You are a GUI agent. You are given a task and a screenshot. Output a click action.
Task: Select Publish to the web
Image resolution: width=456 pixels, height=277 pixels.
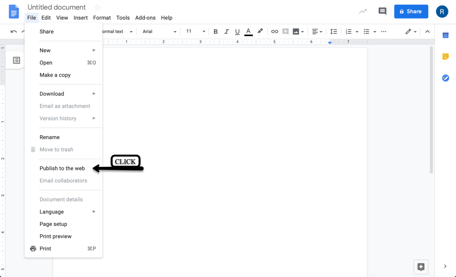[x=62, y=169]
